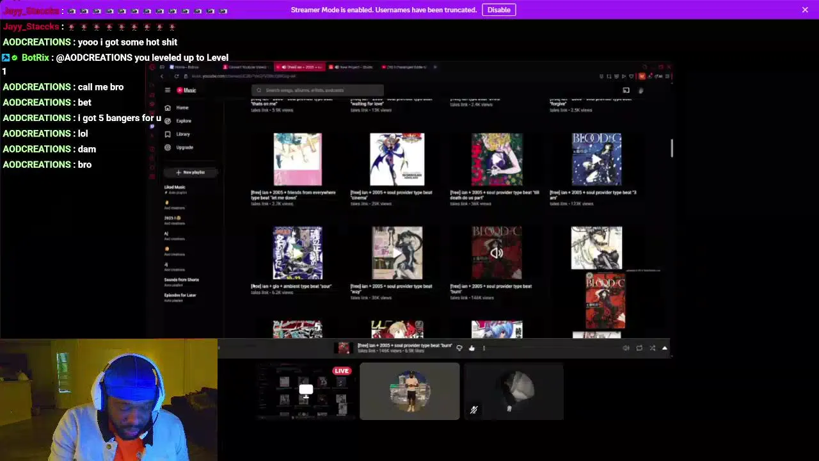
Task: Go back with browser back arrow
Action: coord(162,76)
